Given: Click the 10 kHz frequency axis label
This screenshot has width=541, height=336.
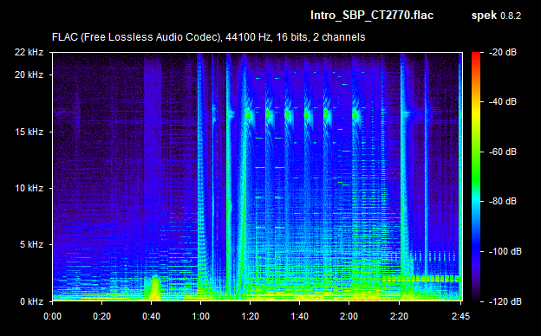Looking at the screenshot, I should tap(29, 188).
